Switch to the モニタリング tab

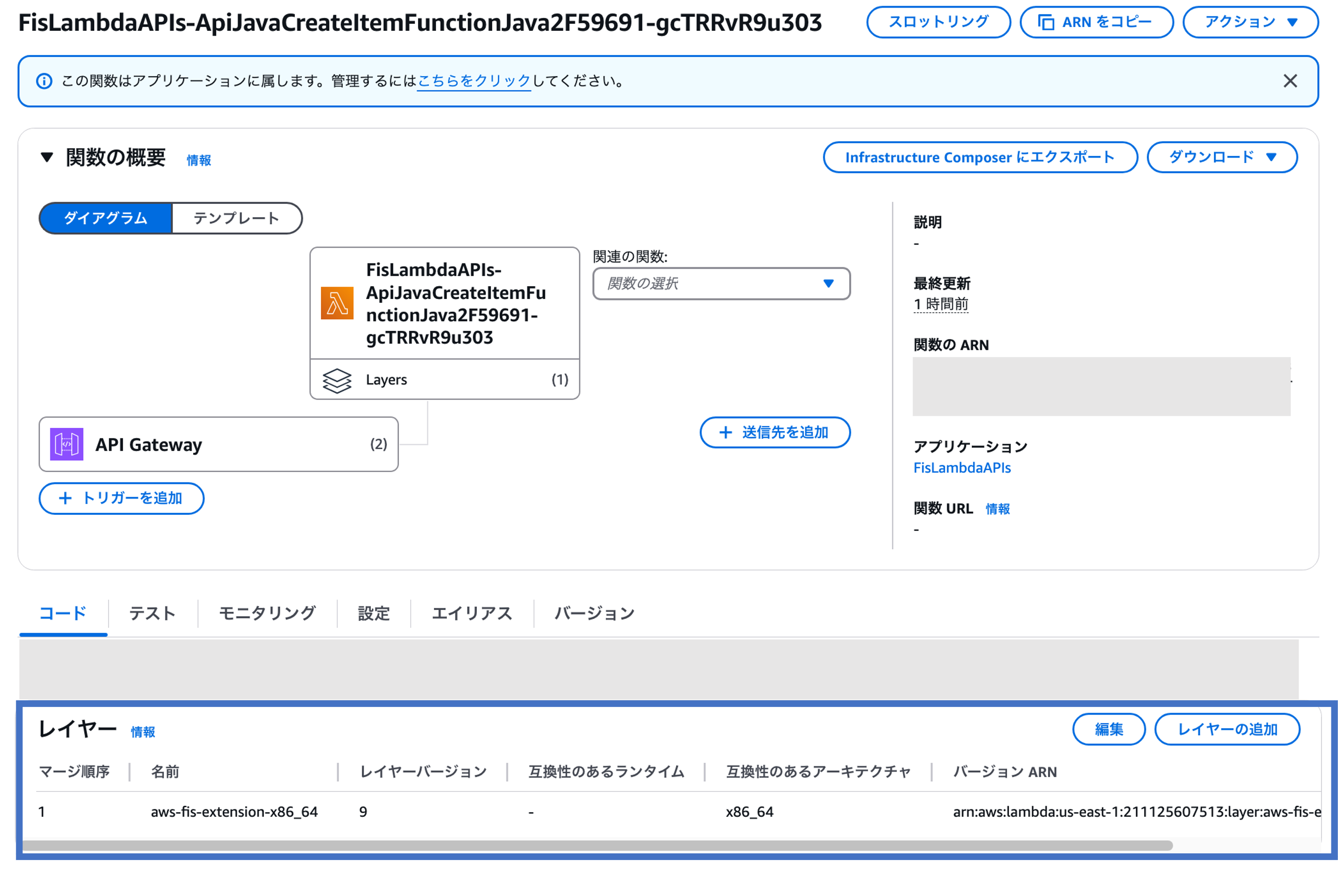[267, 613]
